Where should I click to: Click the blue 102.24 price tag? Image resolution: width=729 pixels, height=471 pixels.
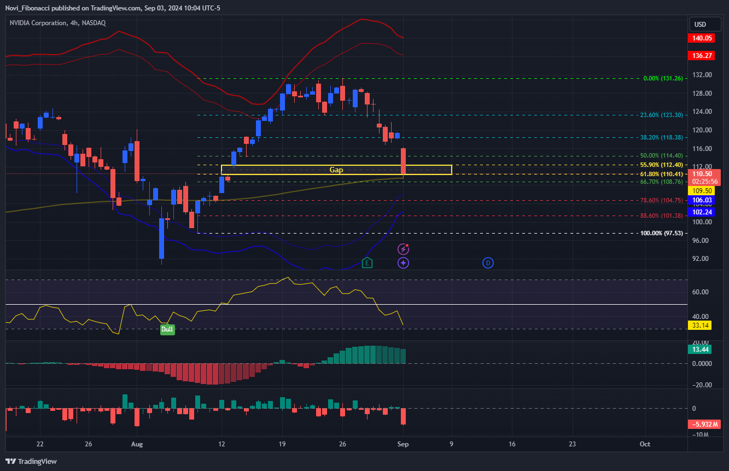[x=702, y=212]
